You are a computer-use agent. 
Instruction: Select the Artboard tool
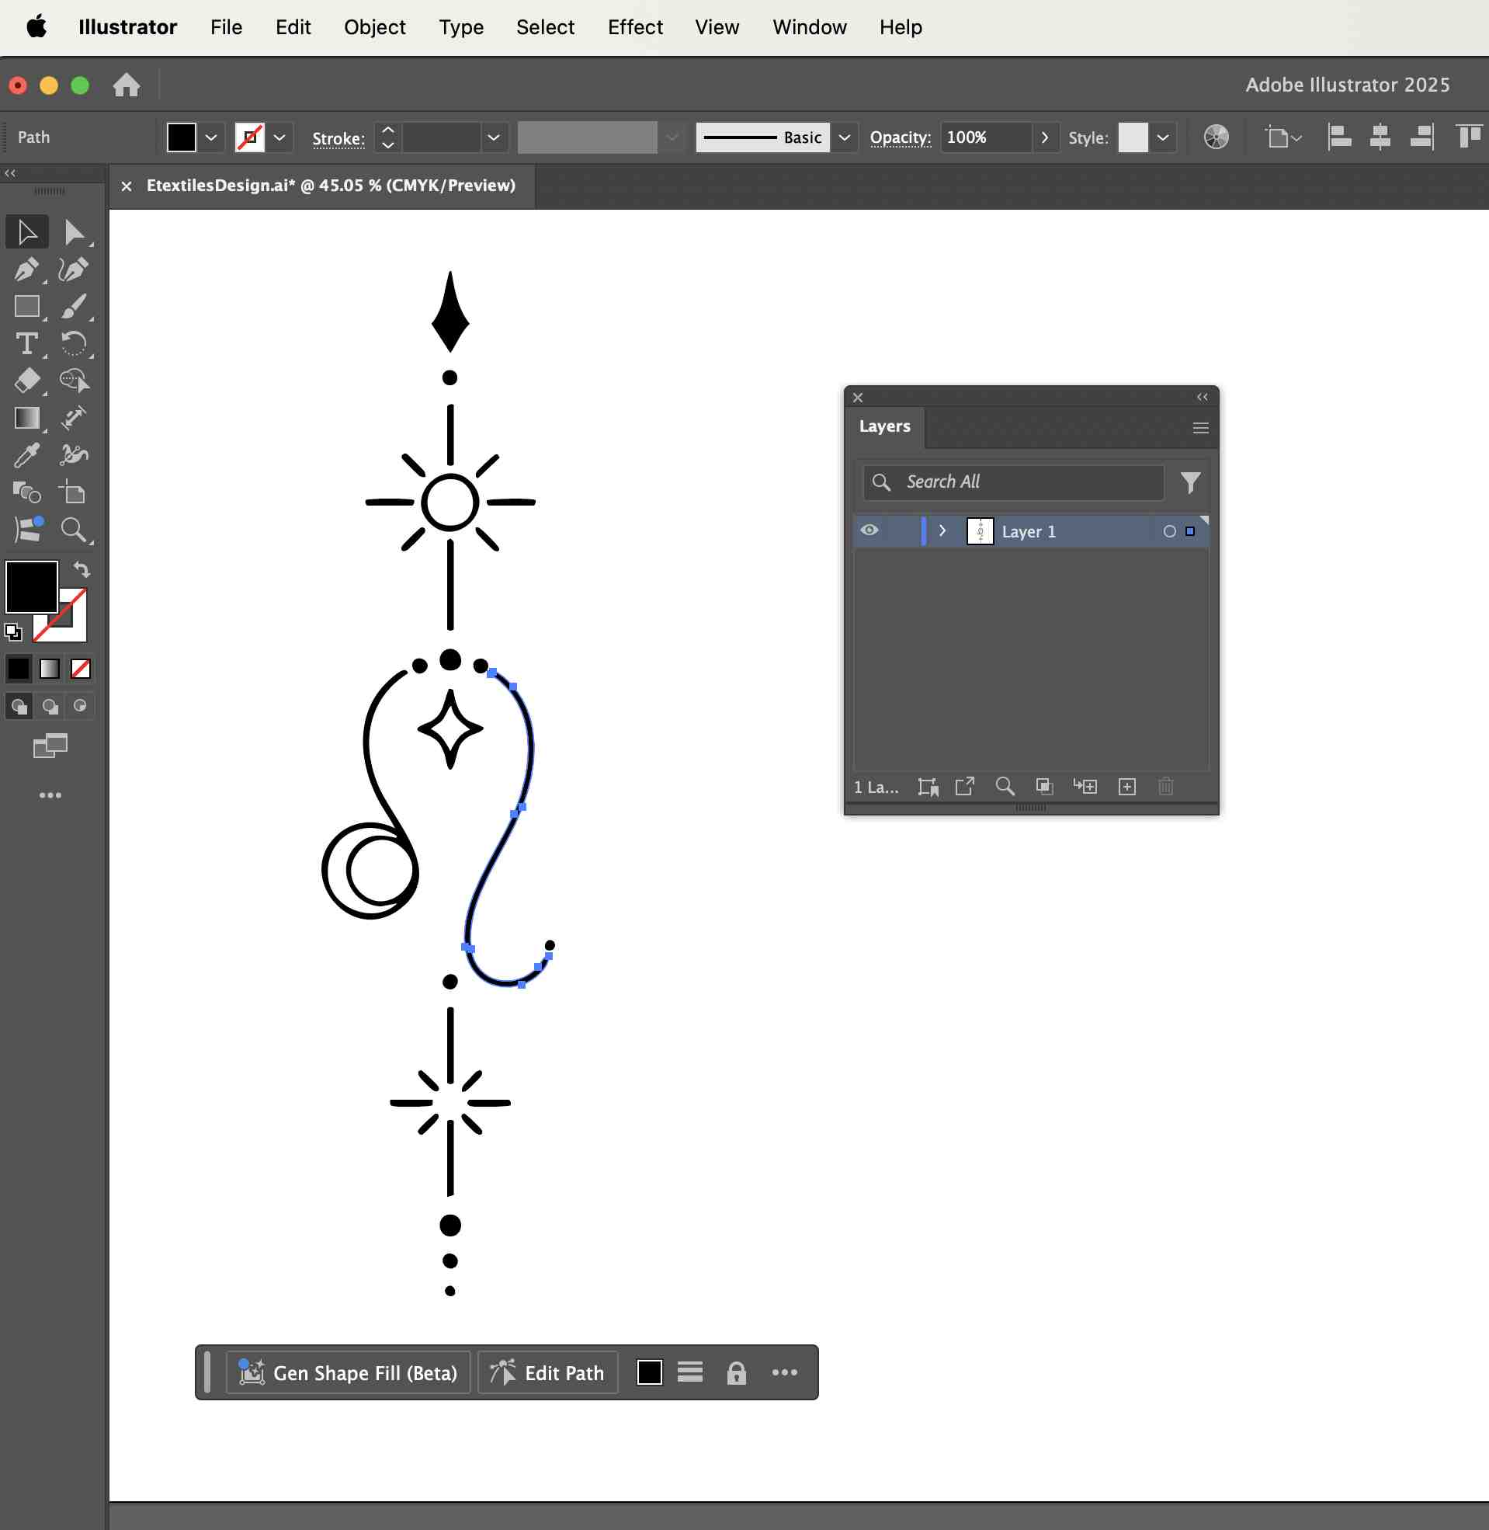click(x=74, y=493)
